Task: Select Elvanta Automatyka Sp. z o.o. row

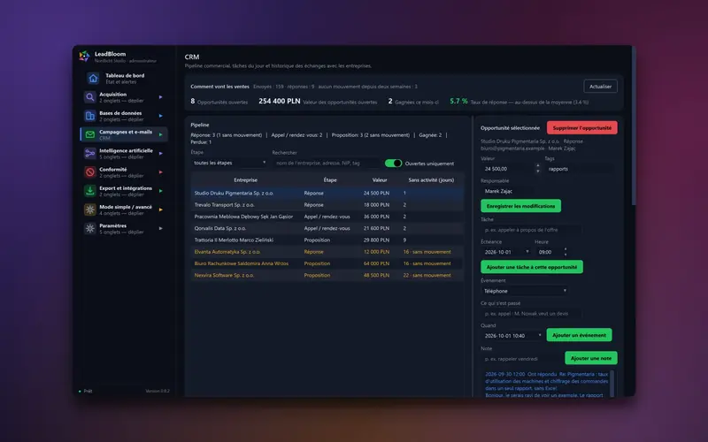Action: click(327, 252)
